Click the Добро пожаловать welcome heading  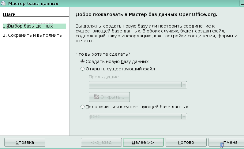click(148, 14)
